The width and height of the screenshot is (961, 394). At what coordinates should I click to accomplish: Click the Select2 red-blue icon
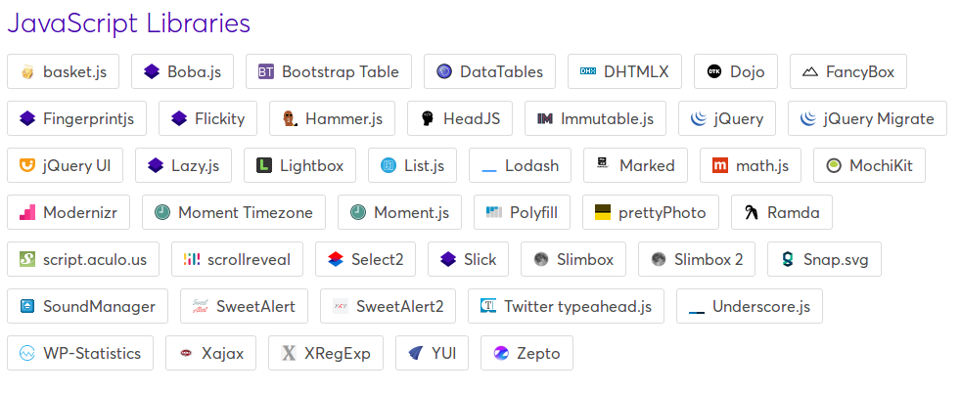pyautogui.click(x=336, y=259)
